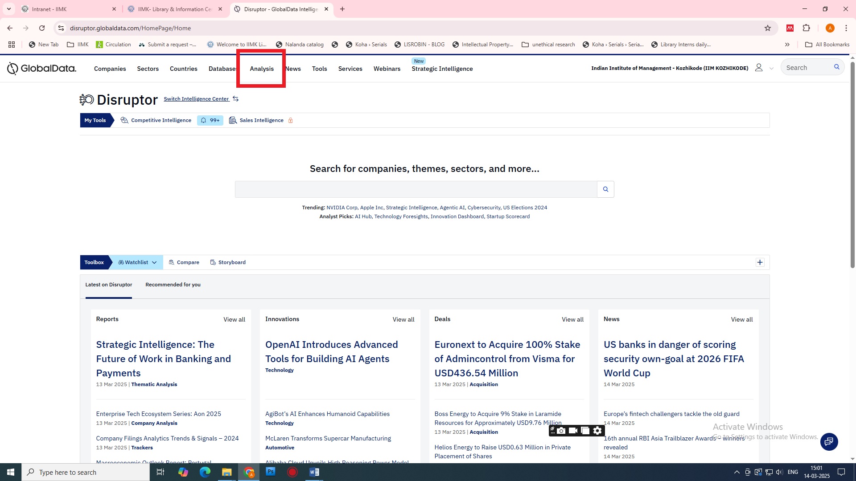Image resolution: width=856 pixels, height=481 pixels.
Task: Click the user profile icon
Action: pyautogui.click(x=758, y=68)
